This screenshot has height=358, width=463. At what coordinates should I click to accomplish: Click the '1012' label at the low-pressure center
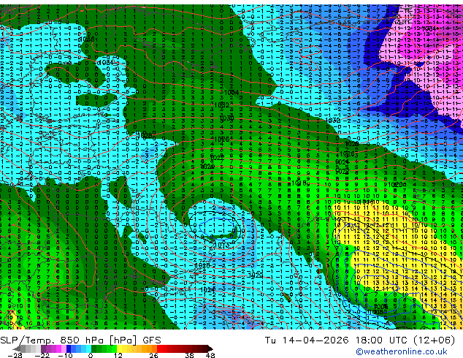(221, 245)
